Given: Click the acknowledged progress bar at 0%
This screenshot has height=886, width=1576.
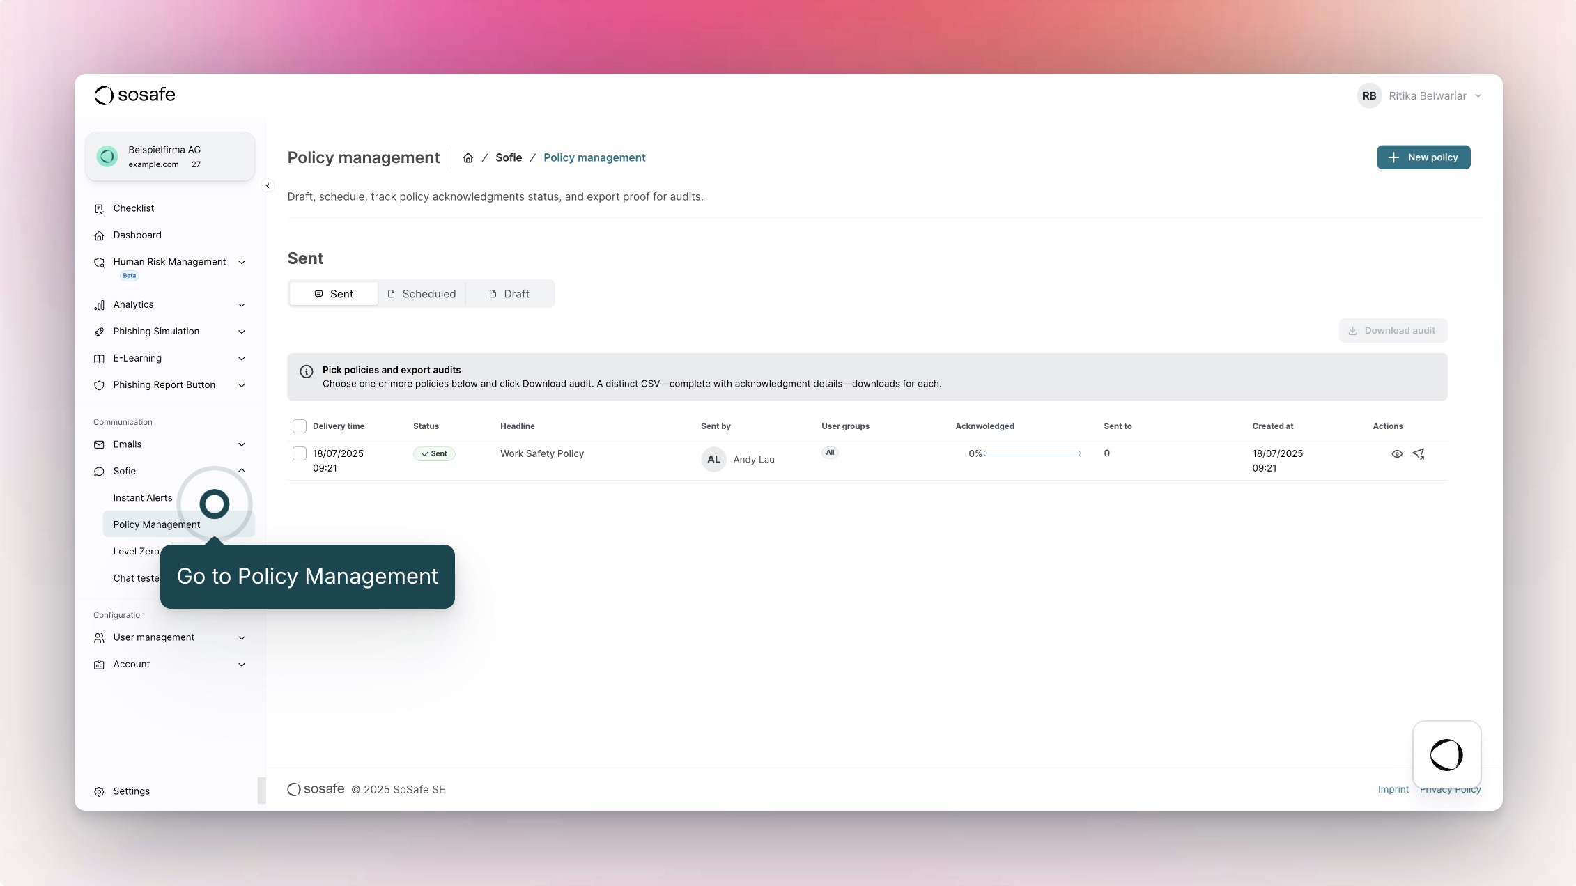Looking at the screenshot, I should [x=1032, y=453].
